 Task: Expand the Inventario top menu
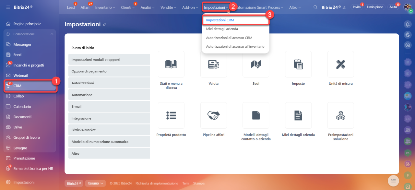[105, 7]
